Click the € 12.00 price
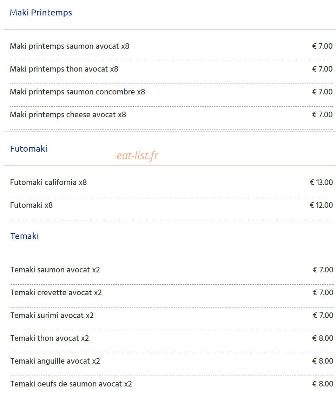Viewport: 336px width, 397px height. pyautogui.click(x=321, y=205)
